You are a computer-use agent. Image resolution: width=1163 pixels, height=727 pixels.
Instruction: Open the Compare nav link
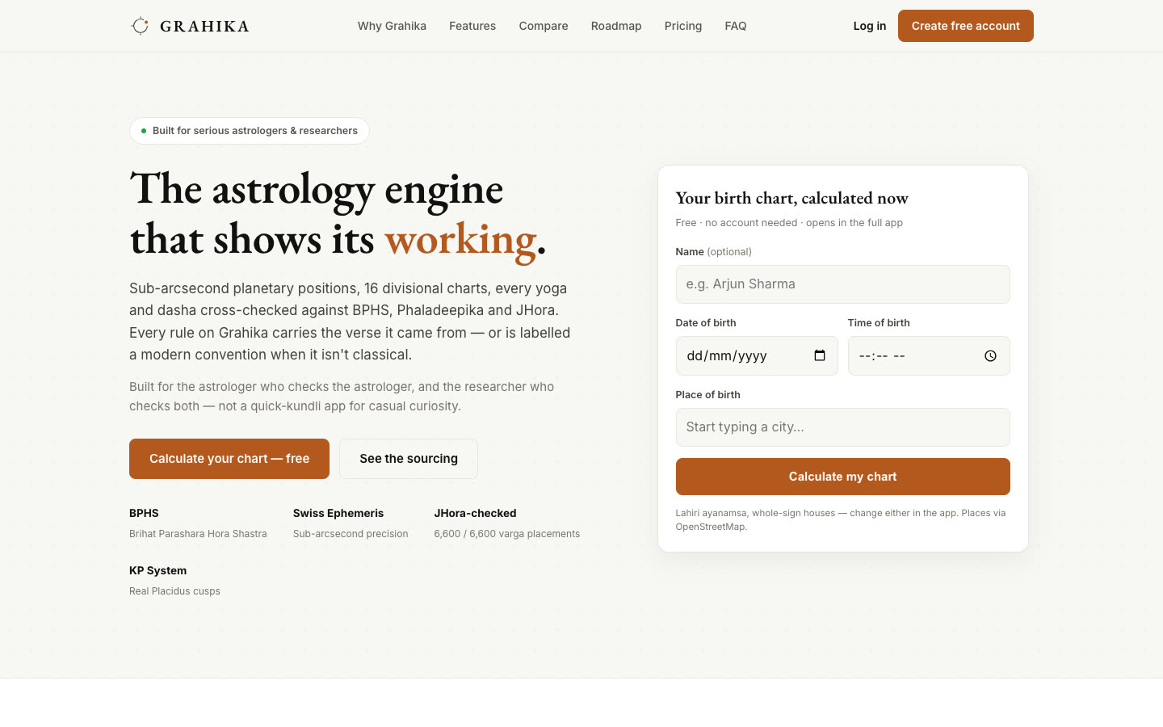click(x=544, y=26)
